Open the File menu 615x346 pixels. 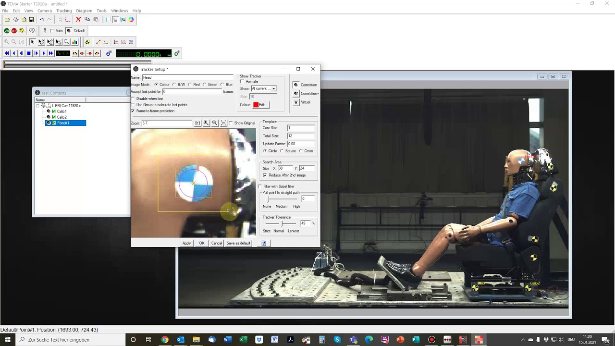5,11
